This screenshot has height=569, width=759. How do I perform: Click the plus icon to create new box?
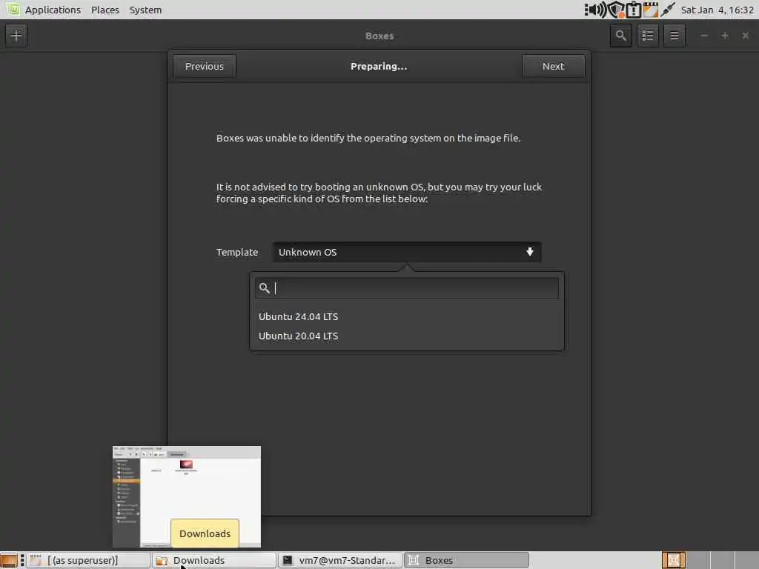click(16, 36)
